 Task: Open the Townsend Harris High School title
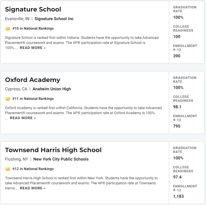(x=53, y=150)
